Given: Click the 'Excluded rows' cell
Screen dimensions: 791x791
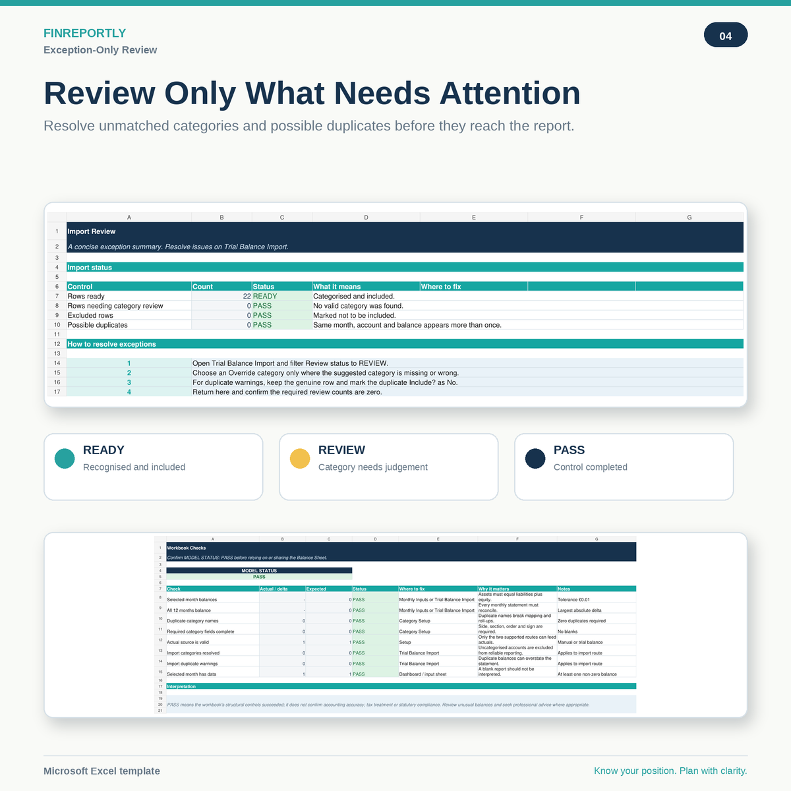Looking at the screenshot, I should pos(129,315).
